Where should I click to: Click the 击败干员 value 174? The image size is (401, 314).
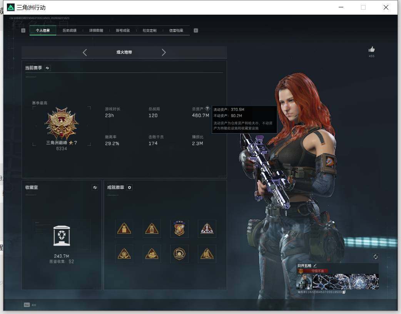tap(153, 143)
